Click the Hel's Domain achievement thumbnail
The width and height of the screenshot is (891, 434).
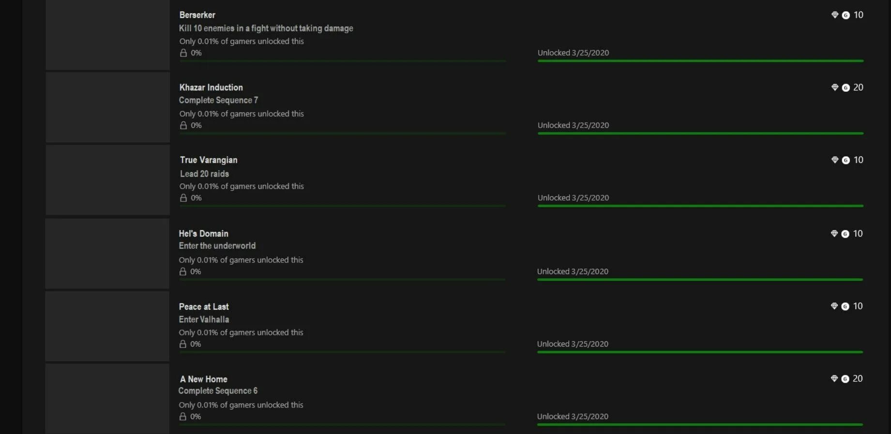click(x=107, y=254)
